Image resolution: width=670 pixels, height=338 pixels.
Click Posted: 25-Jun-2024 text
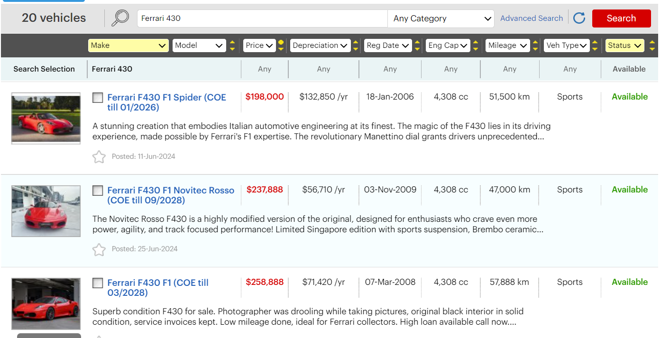coord(145,249)
